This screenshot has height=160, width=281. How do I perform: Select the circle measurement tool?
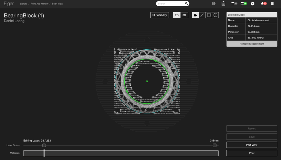tap(215, 15)
